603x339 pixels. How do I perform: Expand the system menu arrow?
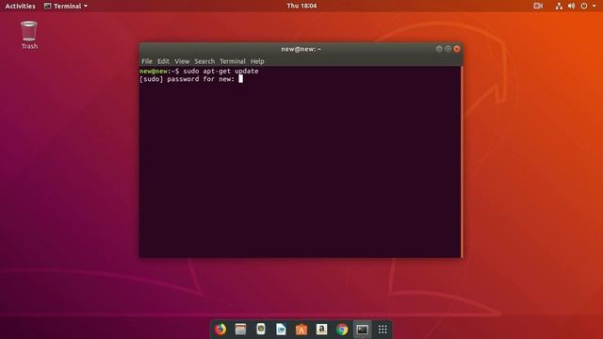(x=595, y=6)
